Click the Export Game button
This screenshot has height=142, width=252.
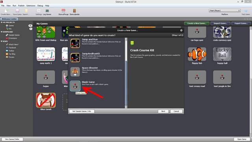click(241, 23)
